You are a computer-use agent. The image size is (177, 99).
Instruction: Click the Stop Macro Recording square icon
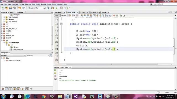click(x=117, y=15)
